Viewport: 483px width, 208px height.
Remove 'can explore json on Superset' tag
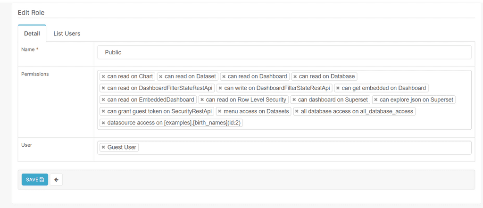coord(376,100)
